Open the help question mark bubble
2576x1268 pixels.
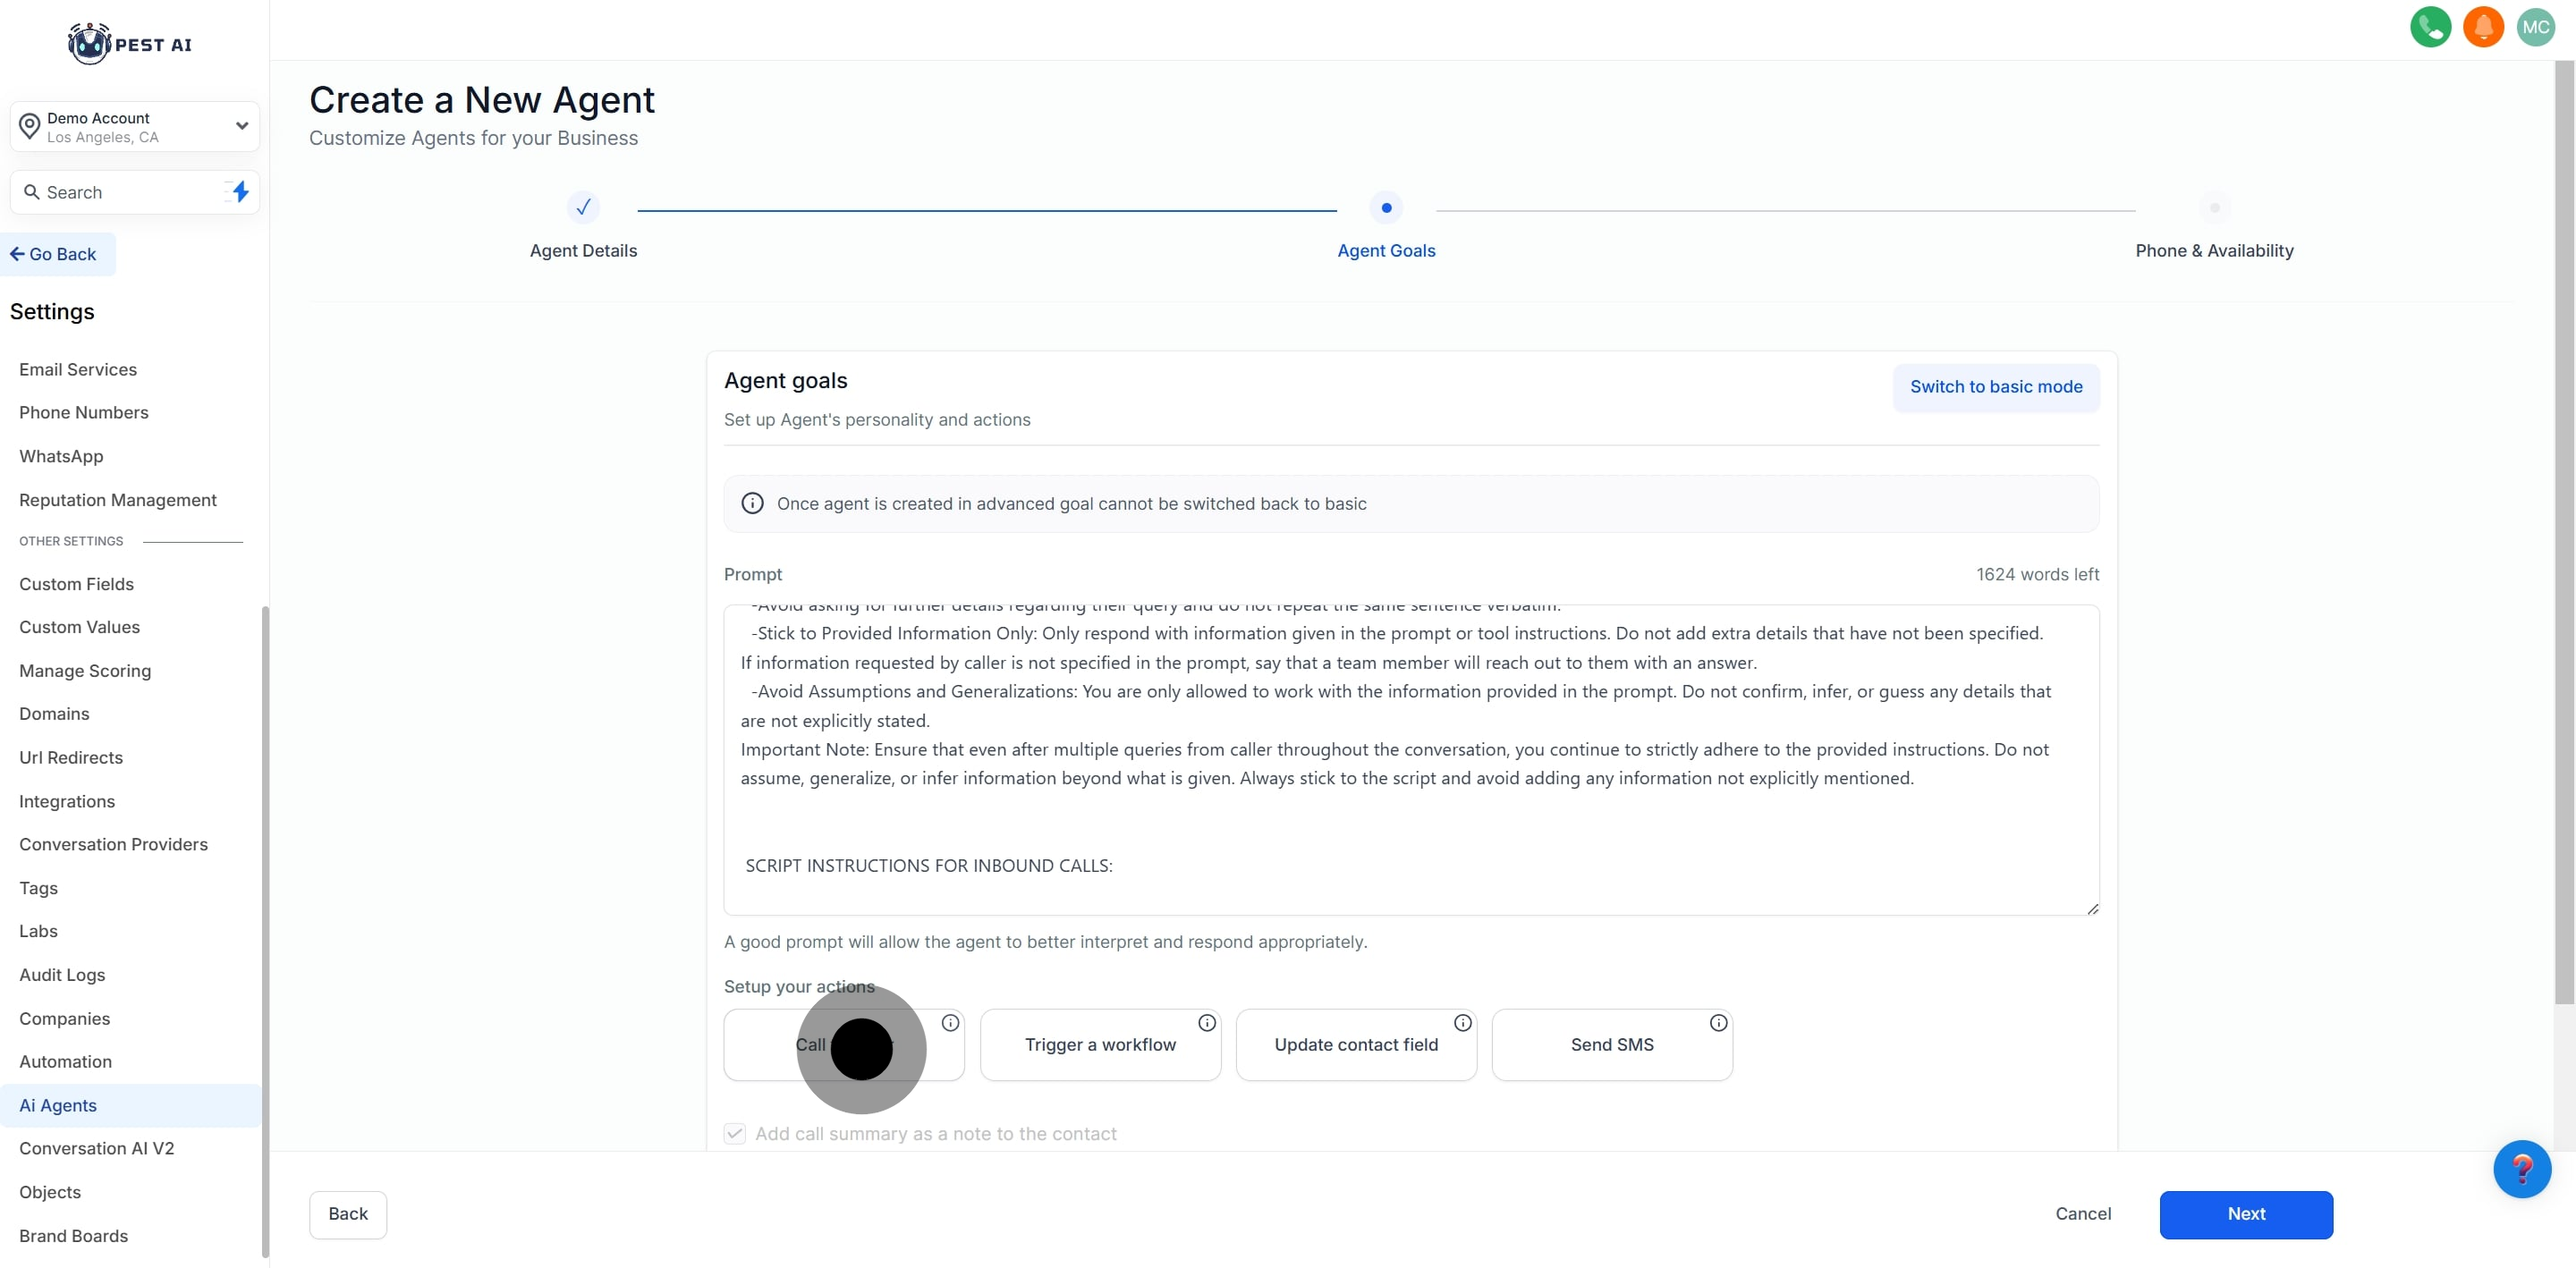2521,1168
